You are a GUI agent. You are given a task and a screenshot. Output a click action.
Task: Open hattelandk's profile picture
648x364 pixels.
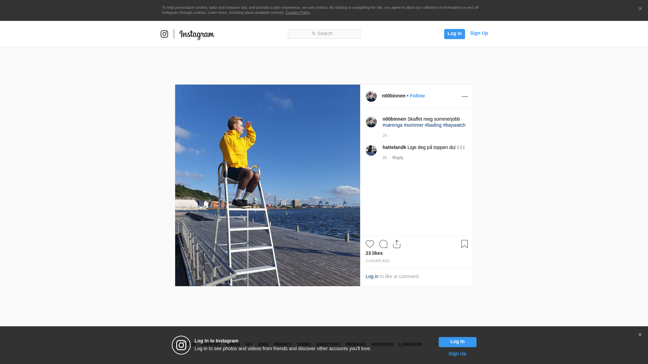click(371, 150)
